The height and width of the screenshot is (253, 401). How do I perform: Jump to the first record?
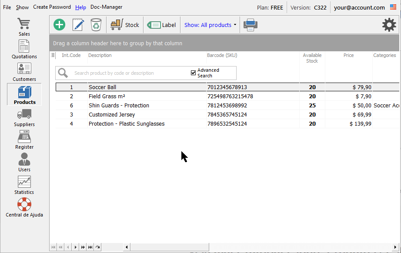(x=53, y=247)
